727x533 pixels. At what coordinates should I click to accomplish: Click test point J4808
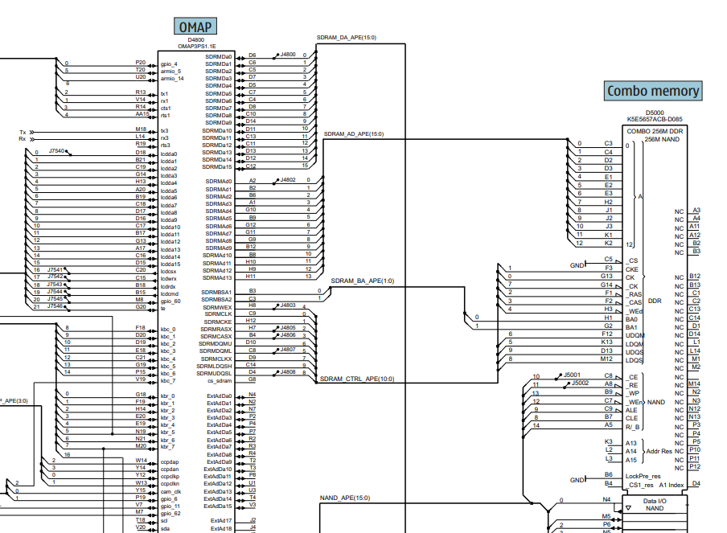pos(287,371)
